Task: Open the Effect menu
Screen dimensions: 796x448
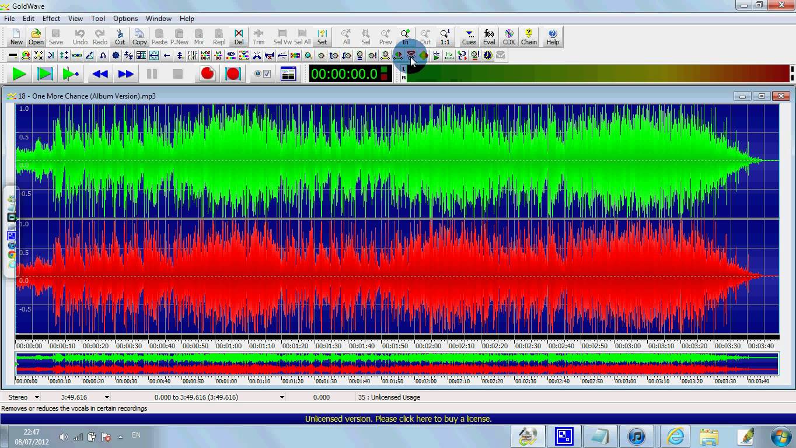Action: 51,19
